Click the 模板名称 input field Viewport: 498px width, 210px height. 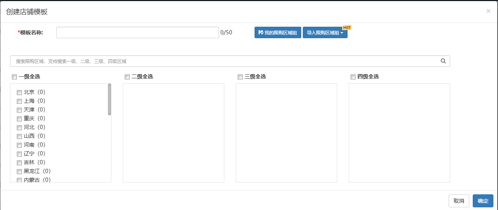click(x=137, y=33)
